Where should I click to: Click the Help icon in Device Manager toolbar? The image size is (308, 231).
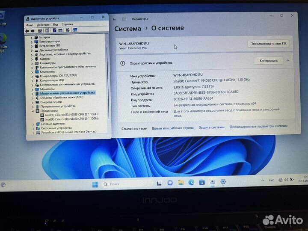click(x=55, y=30)
